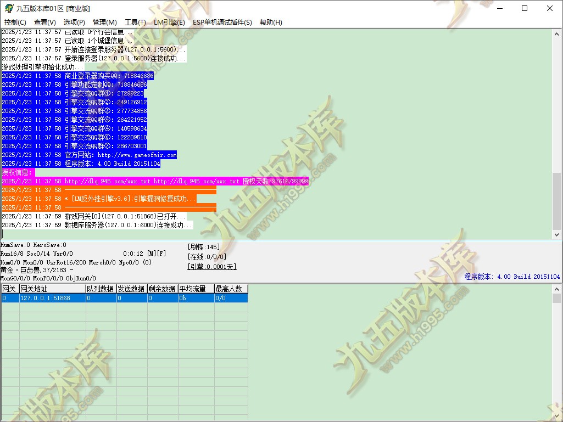Open the 帮助(H) menu
The width and height of the screenshot is (563, 422).
[271, 22]
